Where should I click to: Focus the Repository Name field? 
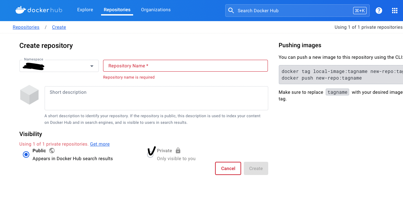point(186,66)
